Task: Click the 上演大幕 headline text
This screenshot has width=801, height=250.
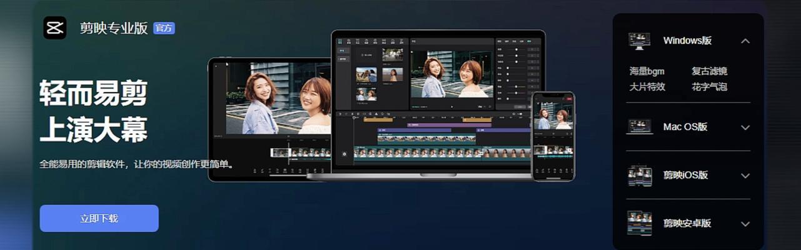Action: (93, 130)
